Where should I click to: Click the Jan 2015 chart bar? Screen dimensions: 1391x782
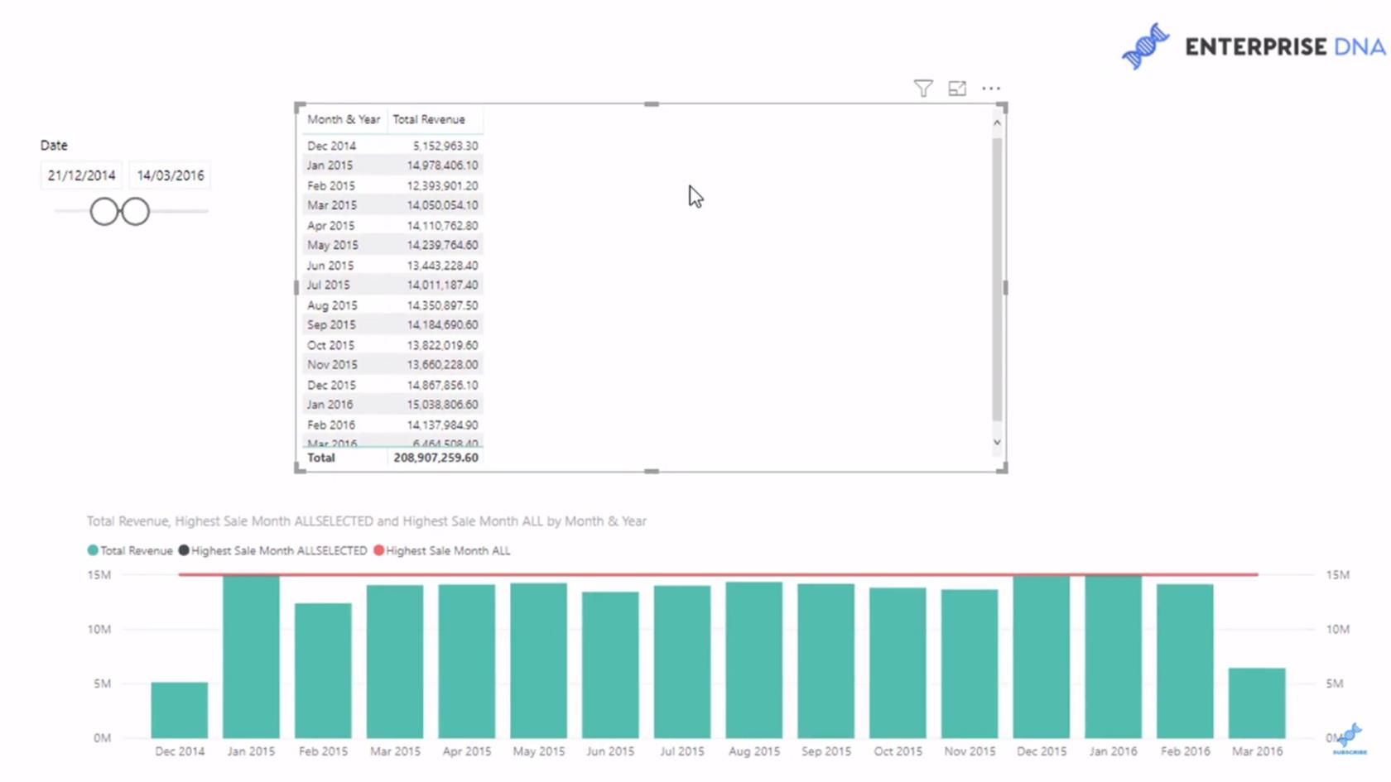pos(251,657)
